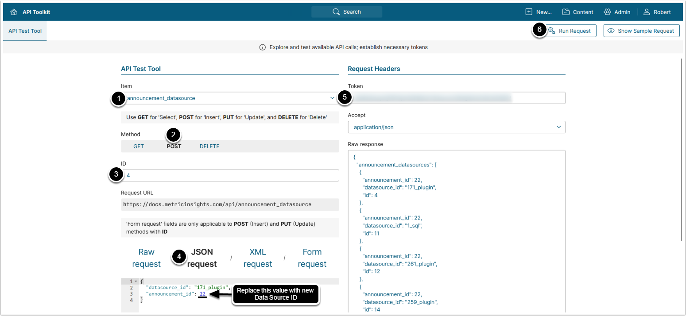686x316 pixels.
Task: Switch to the Raw request tab
Action: (x=146, y=258)
